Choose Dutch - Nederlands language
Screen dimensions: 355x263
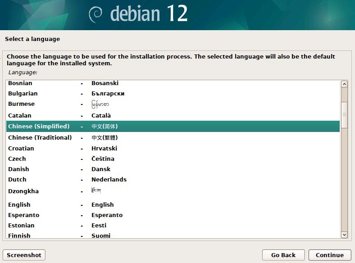[x=173, y=180]
